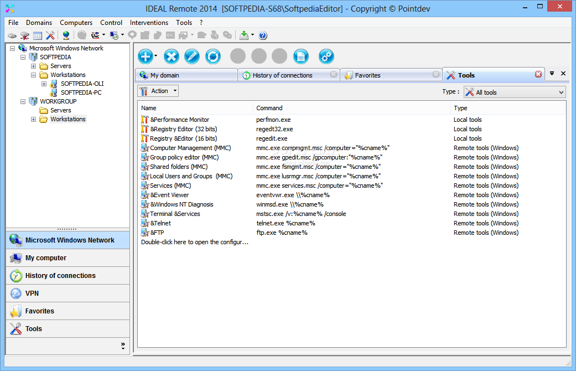
Task: Click the blue X Delete button
Action: (171, 56)
